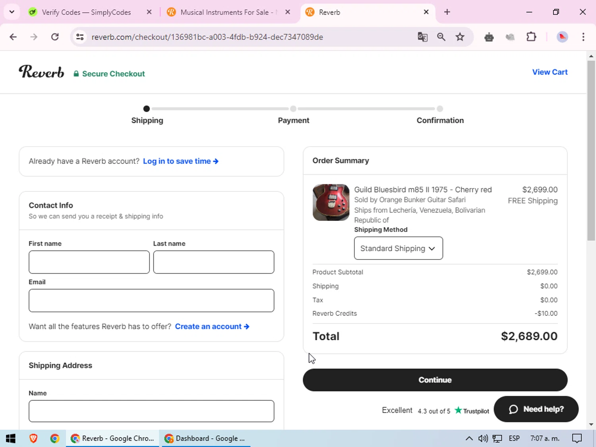Click the scrollbar down arrow
This screenshot has width=596, height=447.
tap(591, 424)
